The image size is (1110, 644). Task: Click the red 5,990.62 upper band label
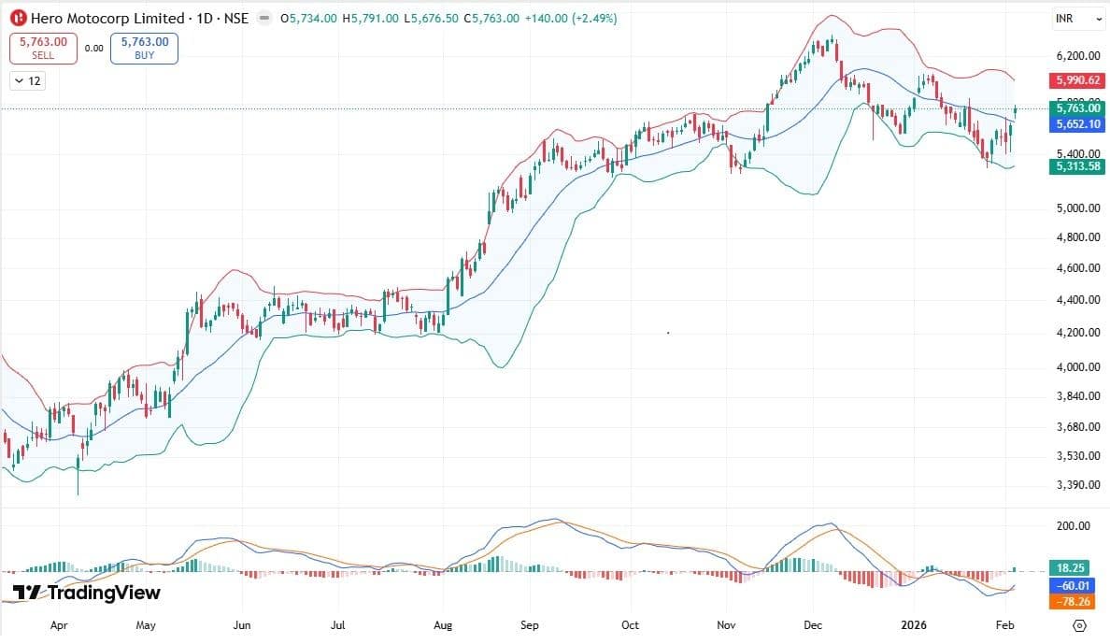(x=1076, y=80)
